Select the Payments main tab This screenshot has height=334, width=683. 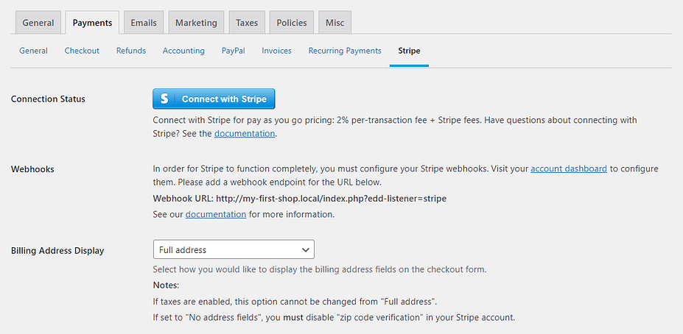[92, 23]
